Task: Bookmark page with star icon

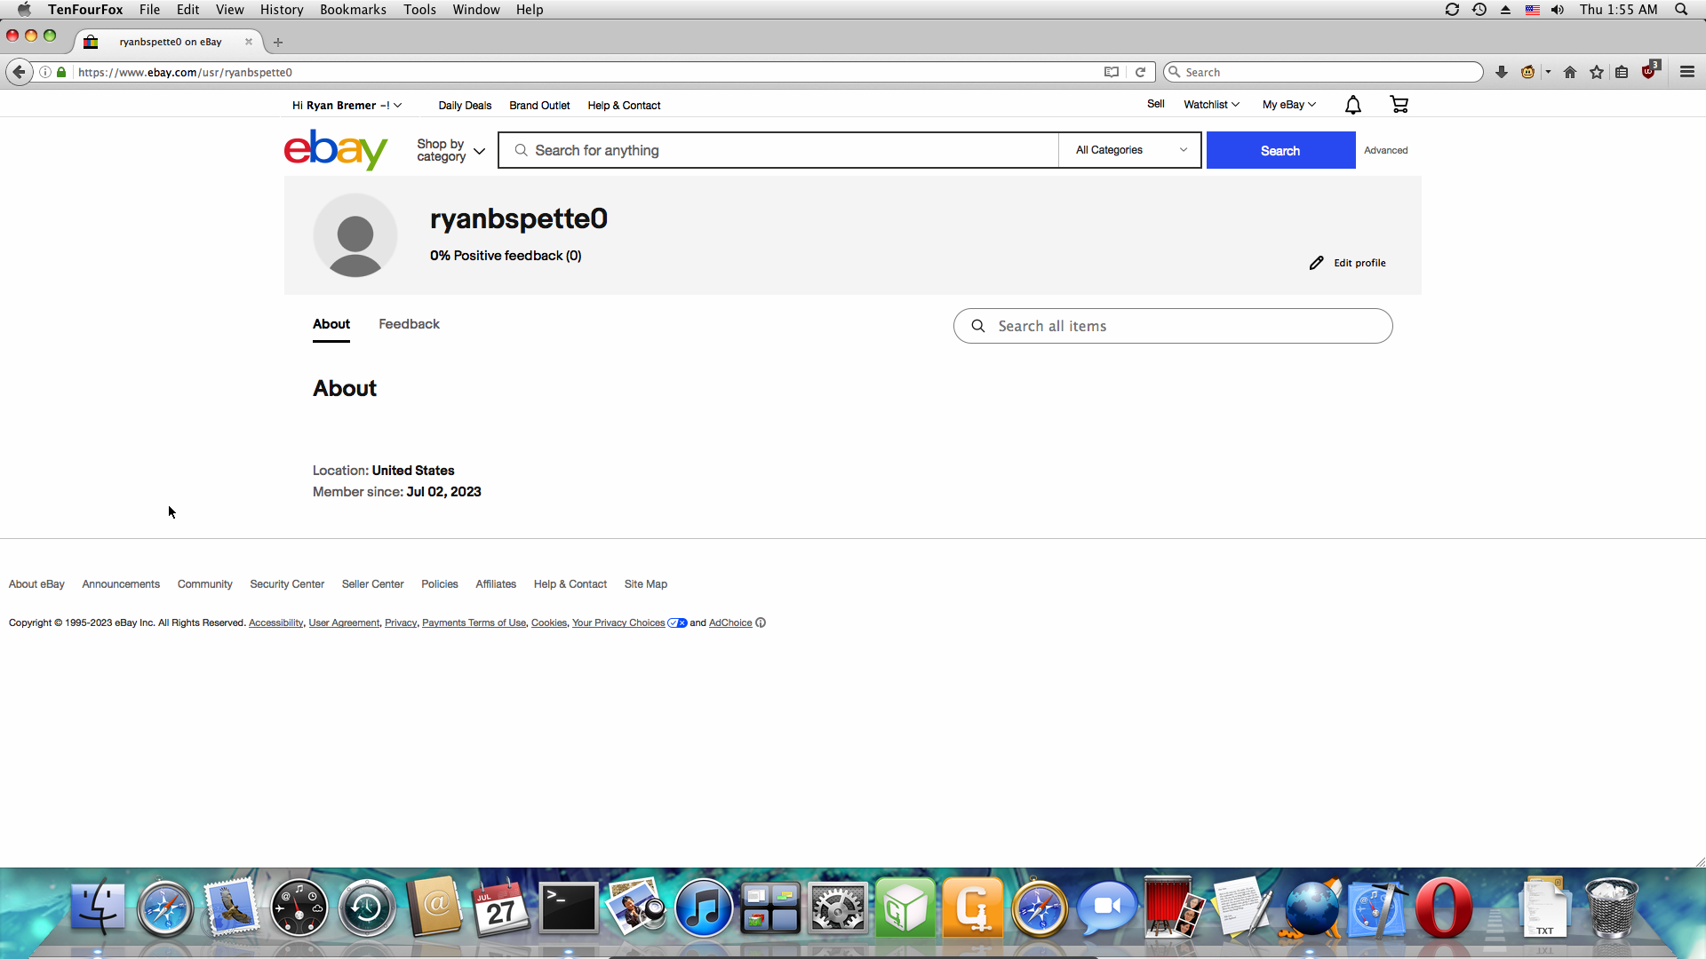Action: [x=1597, y=72]
